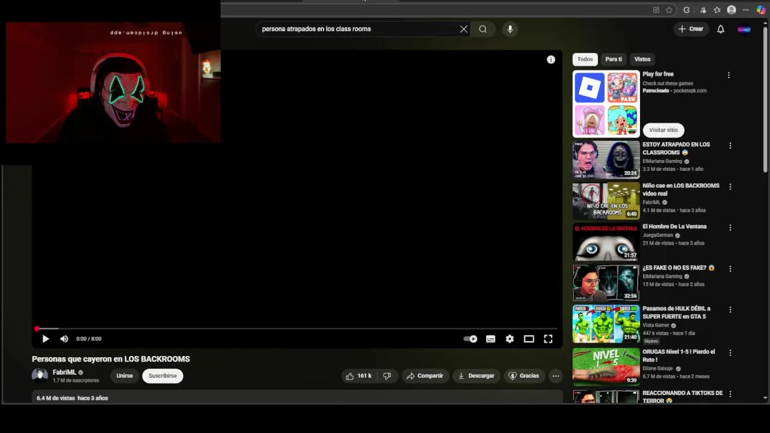Open options for Pasamos de HULK video

pos(730,310)
